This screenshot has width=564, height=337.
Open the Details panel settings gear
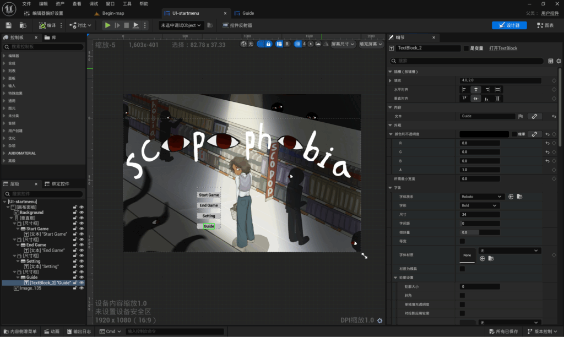tap(558, 61)
